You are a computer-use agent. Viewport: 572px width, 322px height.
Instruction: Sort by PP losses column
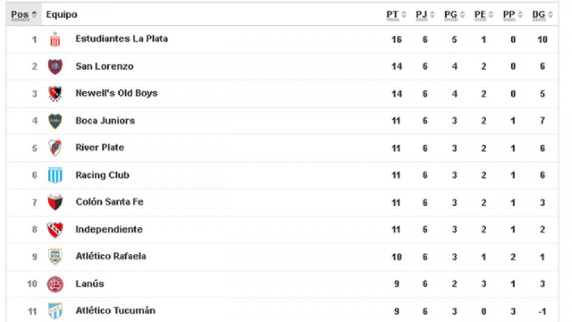tap(512, 14)
